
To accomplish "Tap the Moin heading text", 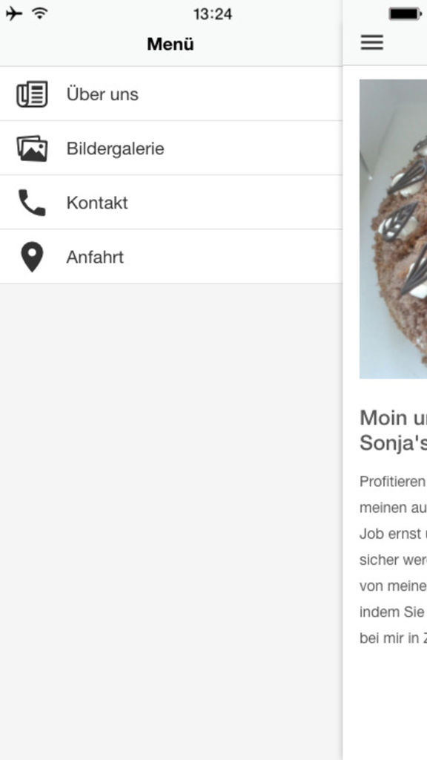I will coord(393,418).
